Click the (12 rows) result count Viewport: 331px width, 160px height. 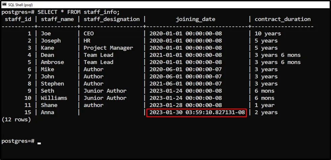point(16,119)
